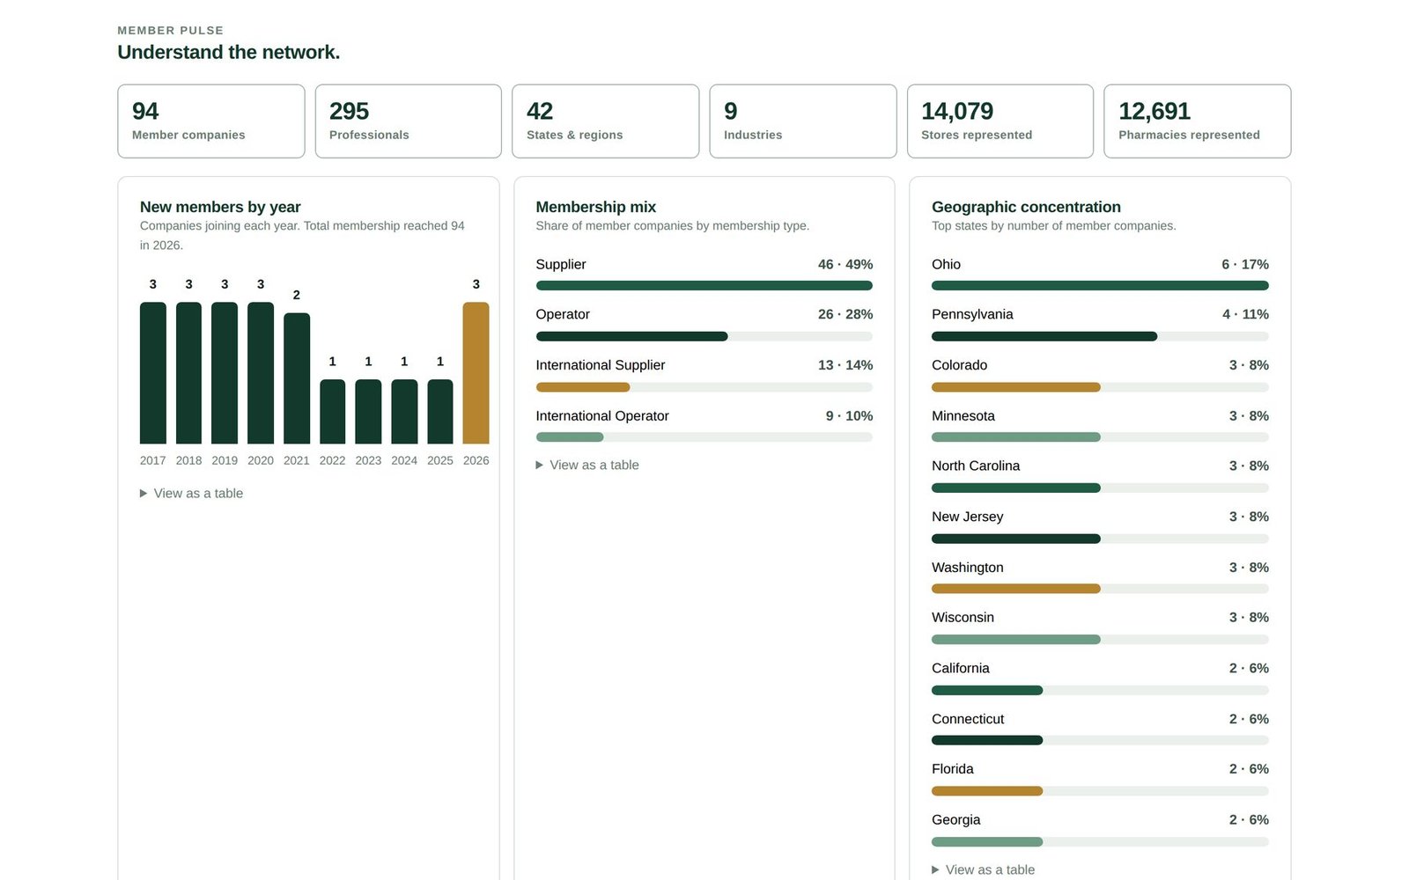Click the Membership mix subtitle text
The height and width of the screenshot is (880, 1409).
tap(673, 226)
